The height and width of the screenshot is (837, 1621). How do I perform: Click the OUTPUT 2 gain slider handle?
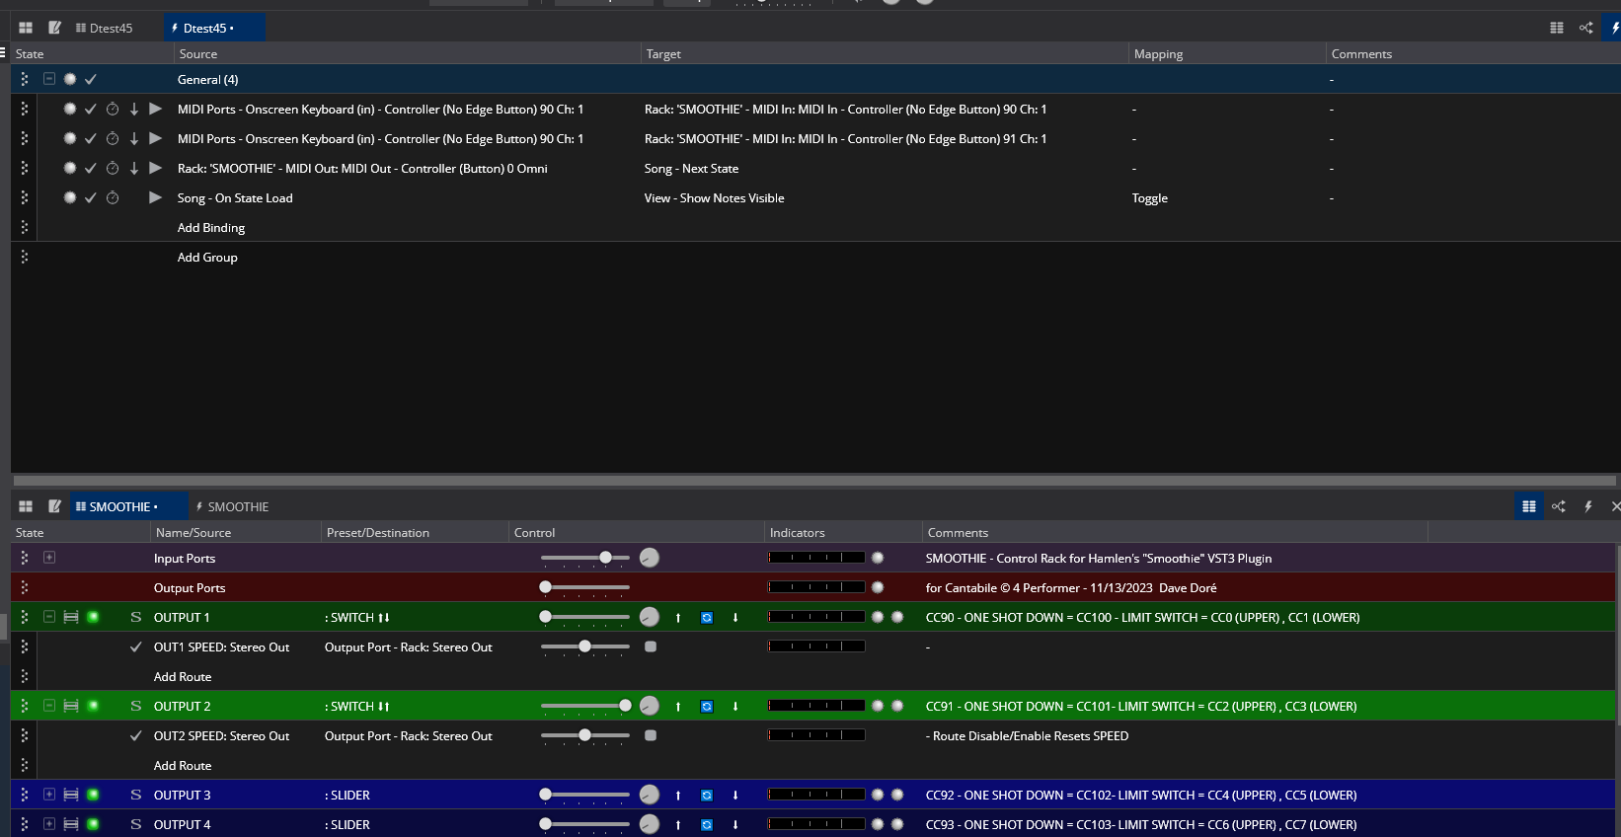(625, 706)
